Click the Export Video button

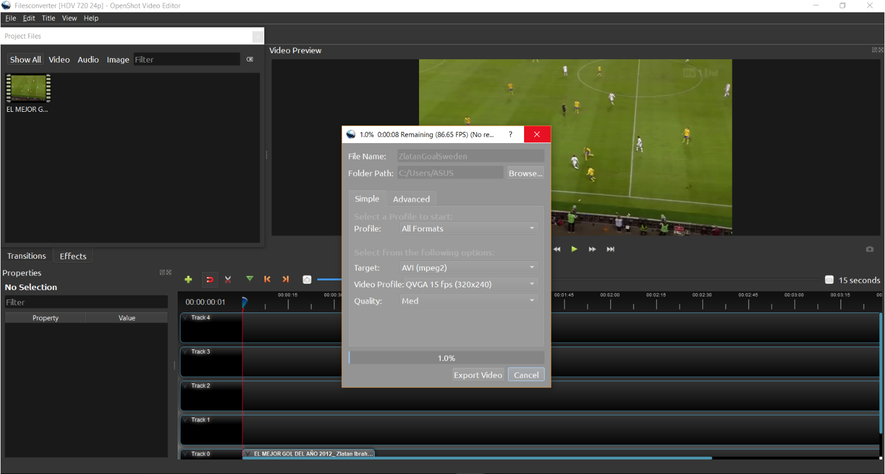pyautogui.click(x=478, y=375)
